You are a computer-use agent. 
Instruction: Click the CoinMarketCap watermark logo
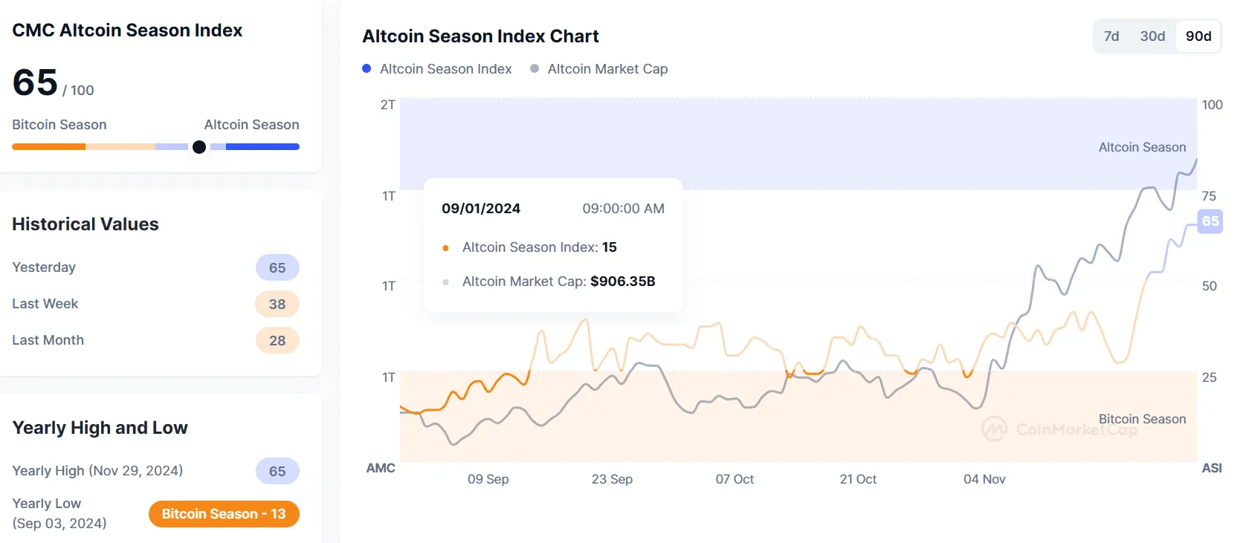tap(995, 429)
